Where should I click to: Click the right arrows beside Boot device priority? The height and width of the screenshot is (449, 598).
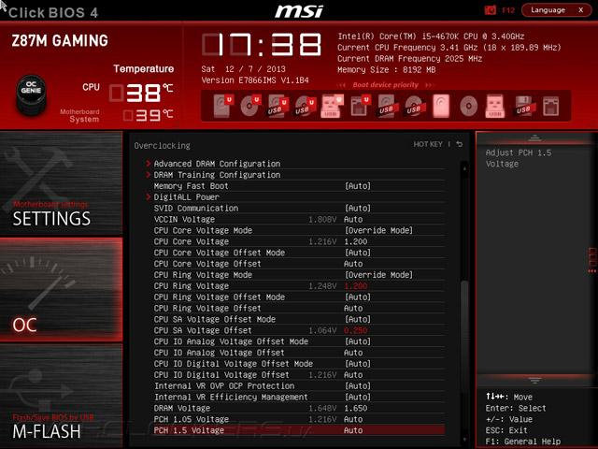pos(430,85)
